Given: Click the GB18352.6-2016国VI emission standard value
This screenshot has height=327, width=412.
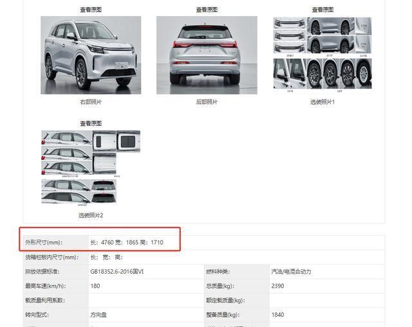Looking at the screenshot, I should pos(117,272).
